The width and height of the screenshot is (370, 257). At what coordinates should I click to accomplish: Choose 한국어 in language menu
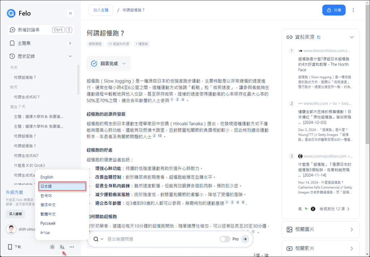46,195
